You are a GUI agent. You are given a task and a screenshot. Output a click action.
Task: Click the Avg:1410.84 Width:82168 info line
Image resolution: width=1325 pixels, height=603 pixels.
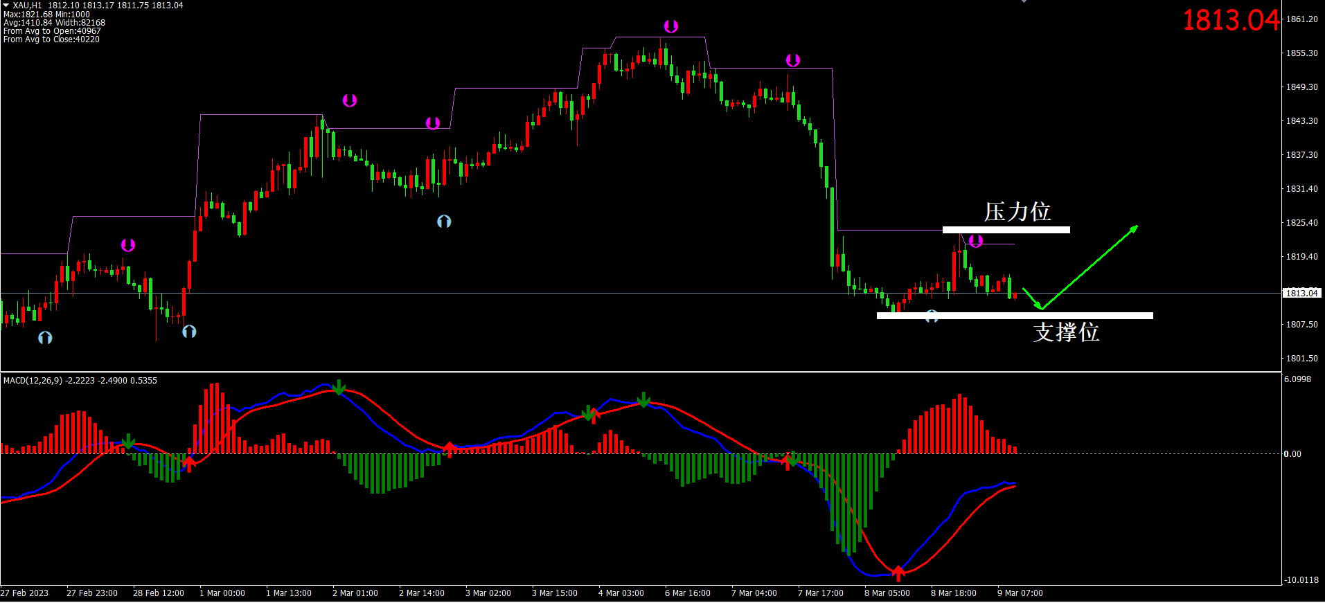tap(54, 23)
